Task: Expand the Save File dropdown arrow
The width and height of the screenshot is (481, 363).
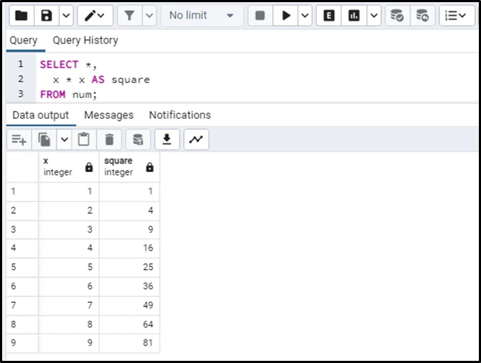Action: [66, 16]
